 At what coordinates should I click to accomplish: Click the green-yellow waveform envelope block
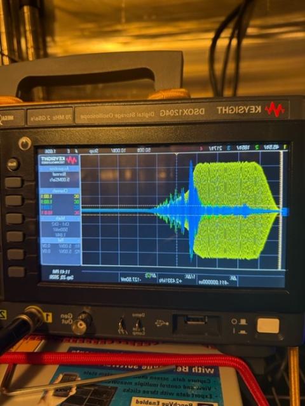[234, 210]
